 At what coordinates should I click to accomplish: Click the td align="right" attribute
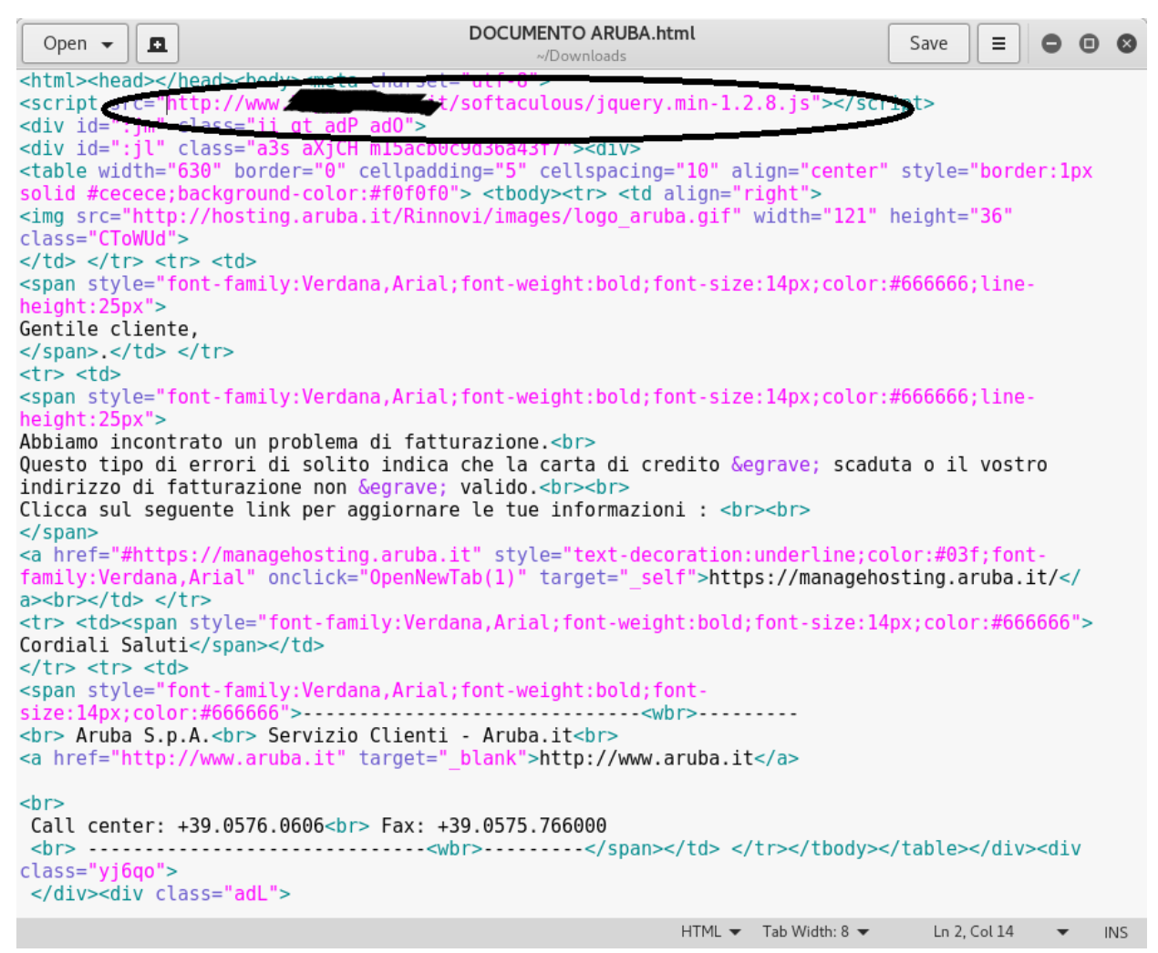tap(737, 193)
